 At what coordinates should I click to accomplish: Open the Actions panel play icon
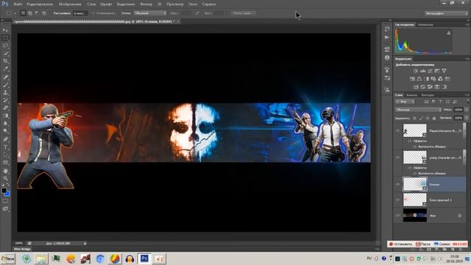click(387, 38)
